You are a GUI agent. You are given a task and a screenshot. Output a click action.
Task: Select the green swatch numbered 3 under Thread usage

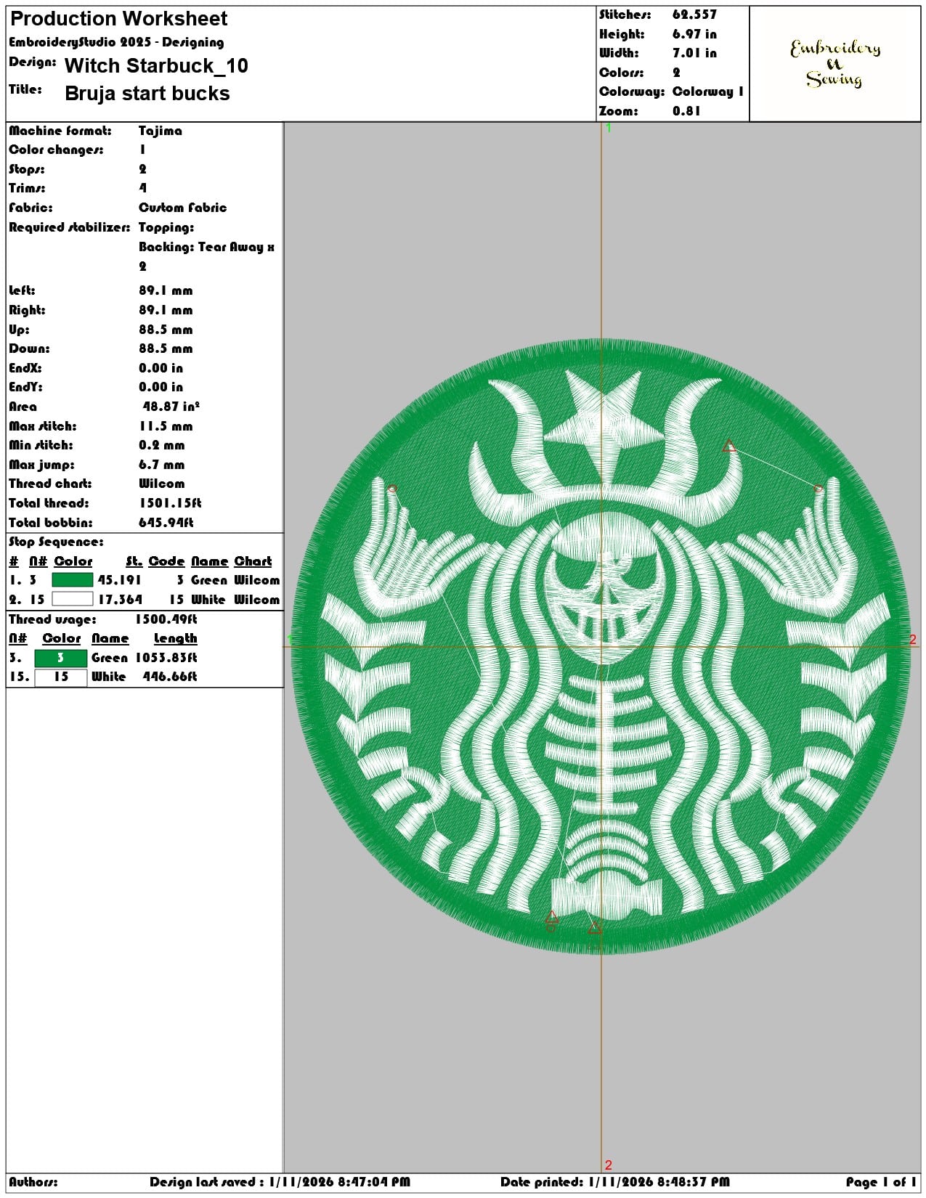pyautogui.click(x=60, y=658)
